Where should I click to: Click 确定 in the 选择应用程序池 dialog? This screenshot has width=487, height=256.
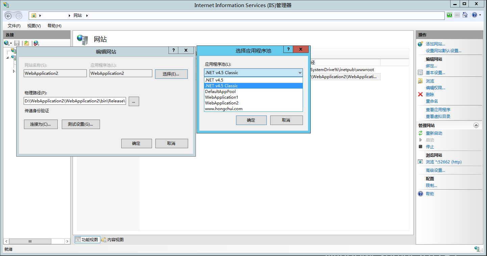(x=251, y=120)
